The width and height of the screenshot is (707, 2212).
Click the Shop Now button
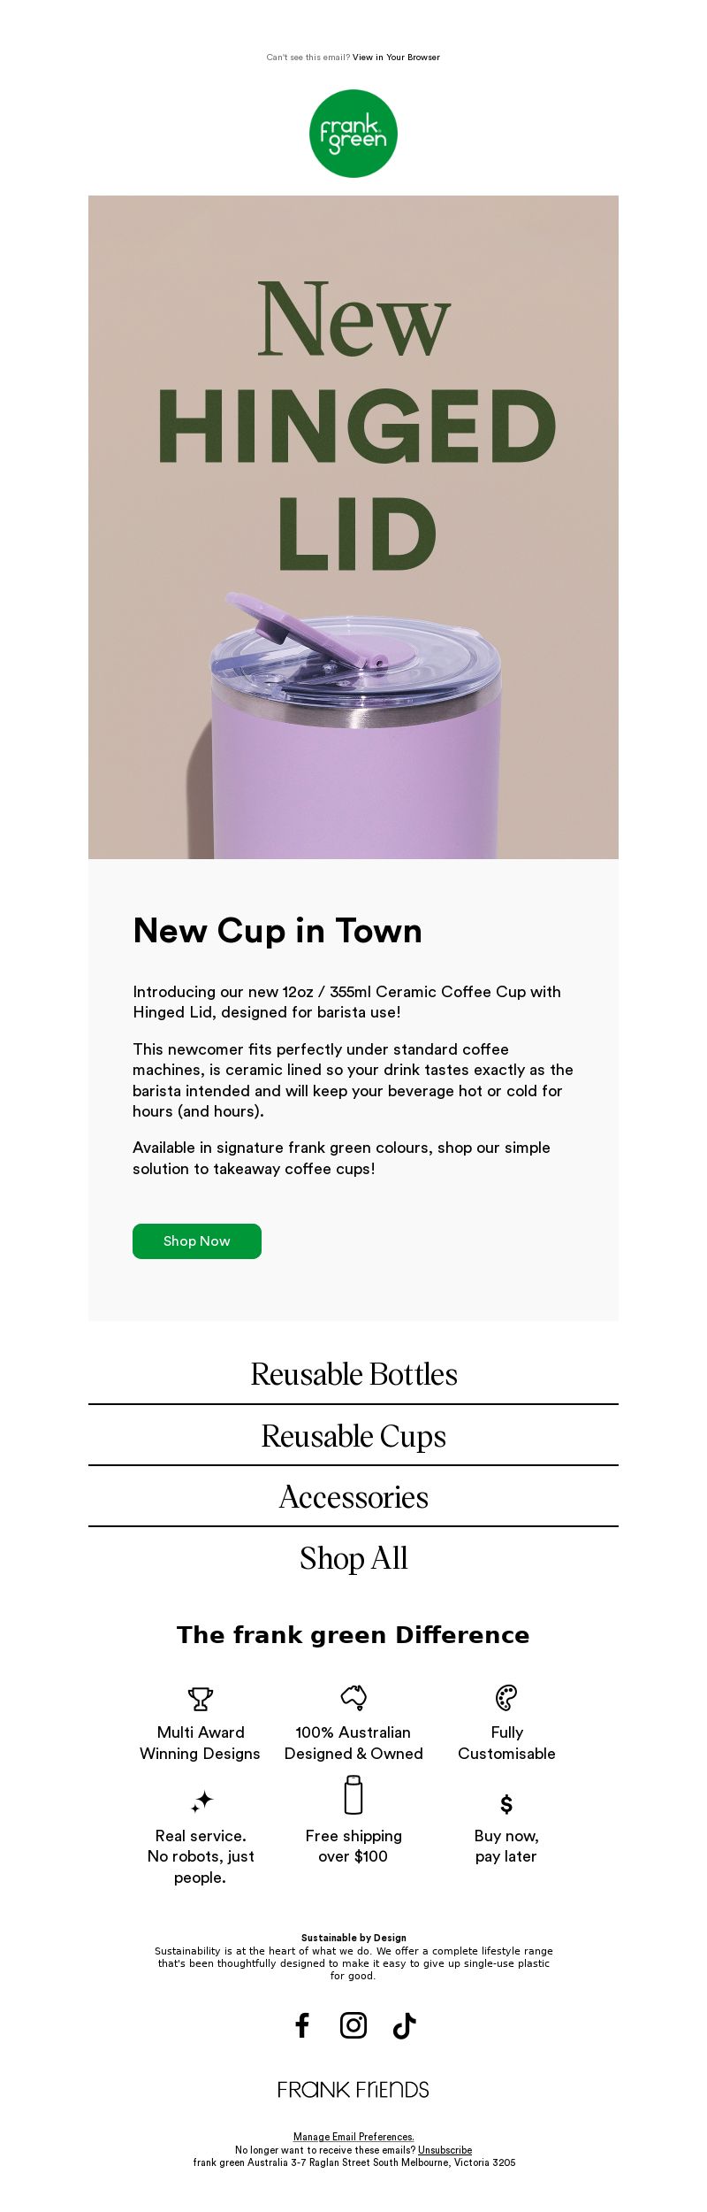coord(197,1240)
